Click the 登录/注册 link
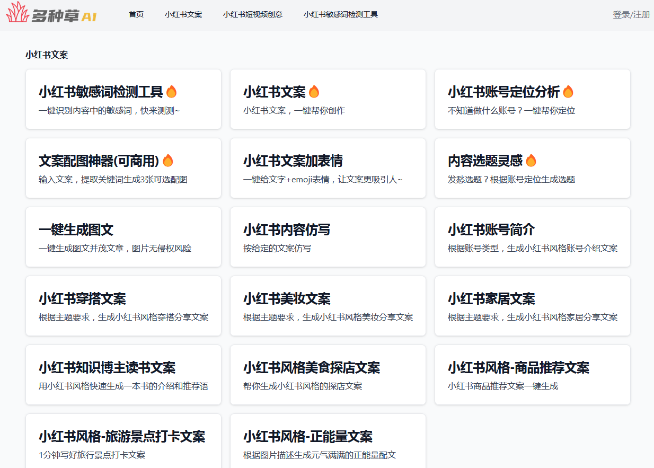 [630, 15]
